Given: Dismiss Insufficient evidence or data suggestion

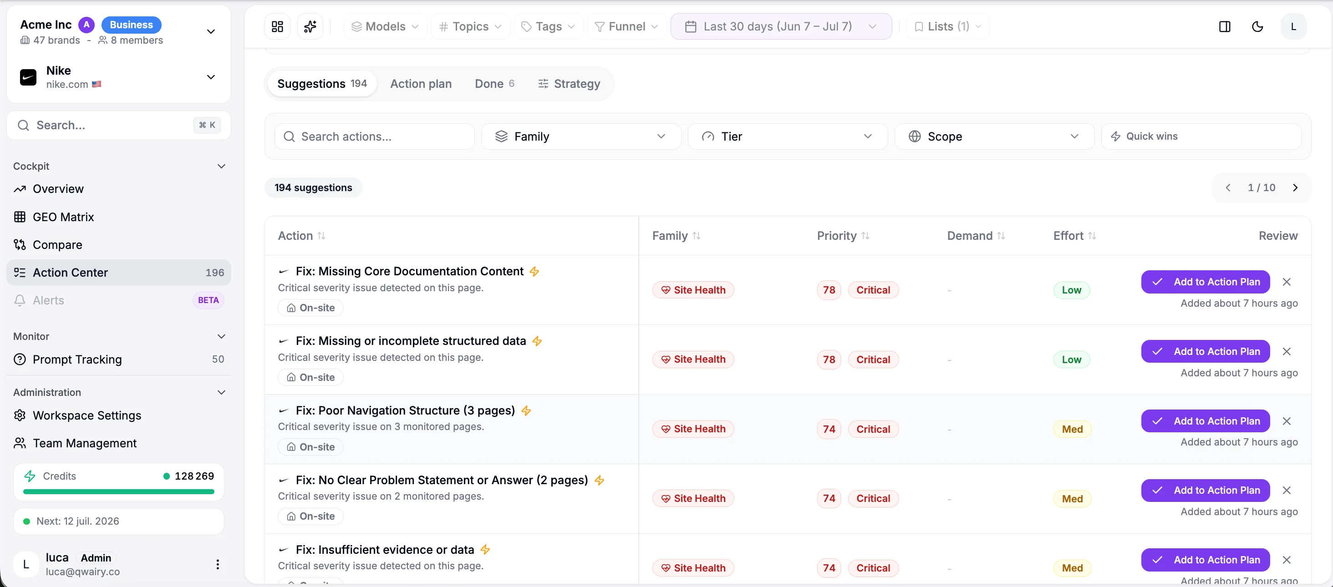Looking at the screenshot, I should (x=1287, y=560).
